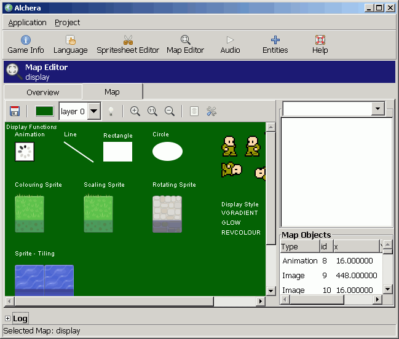Screen dimensions: 399x339
Task: Toggle the light bulb icon
Action: pos(111,111)
